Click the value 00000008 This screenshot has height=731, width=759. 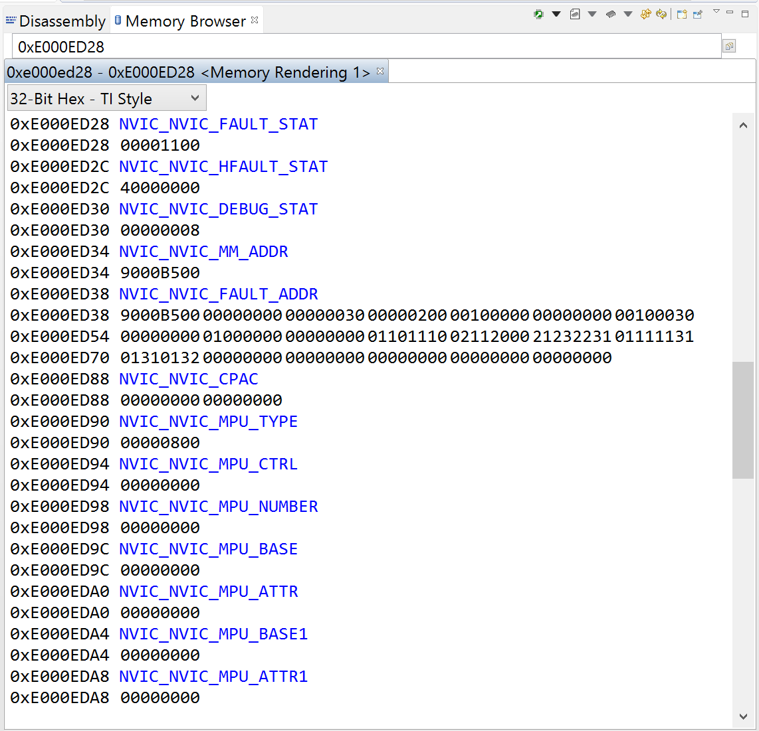pyautogui.click(x=160, y=230)
